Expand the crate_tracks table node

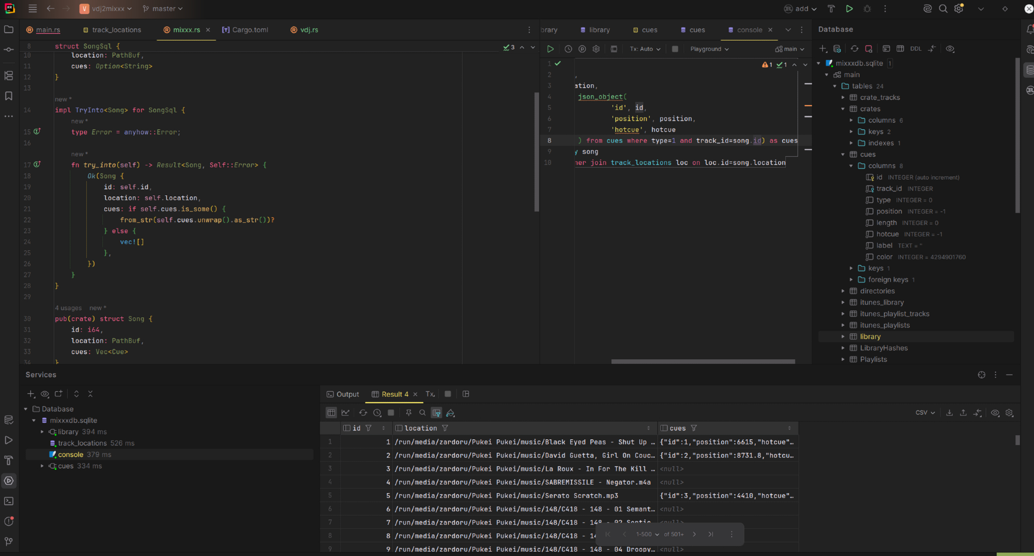click(x=843, y=98)
